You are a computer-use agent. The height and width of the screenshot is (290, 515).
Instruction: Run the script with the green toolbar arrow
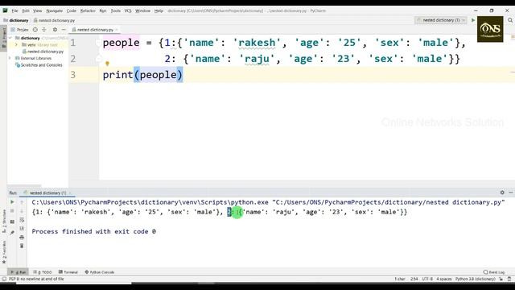click(473, 20)
